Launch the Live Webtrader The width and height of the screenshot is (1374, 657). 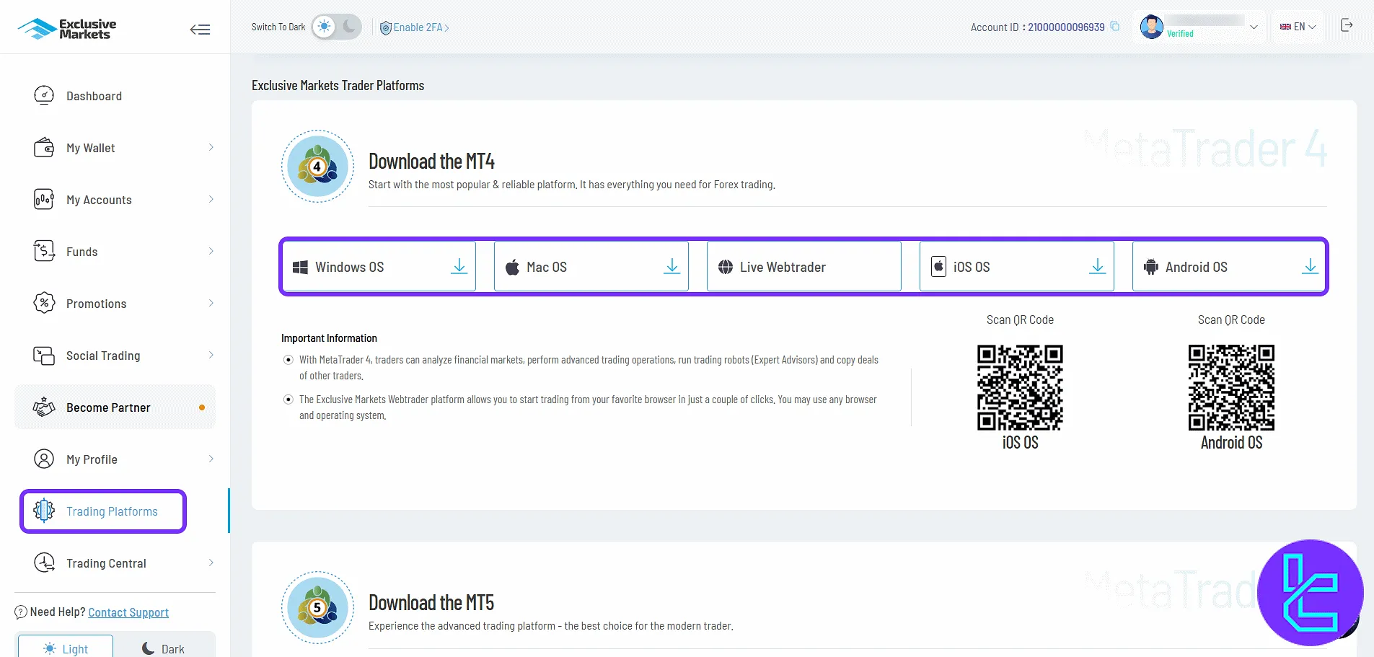(804, 267)
